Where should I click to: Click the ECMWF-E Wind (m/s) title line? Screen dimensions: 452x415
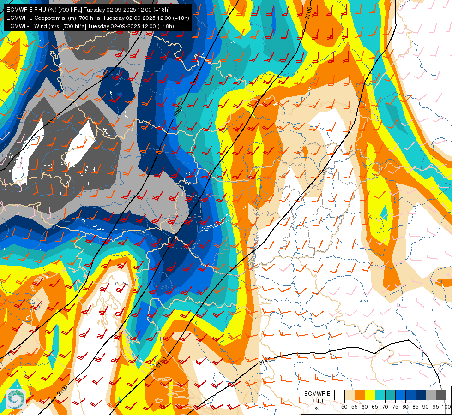[90, 26]
